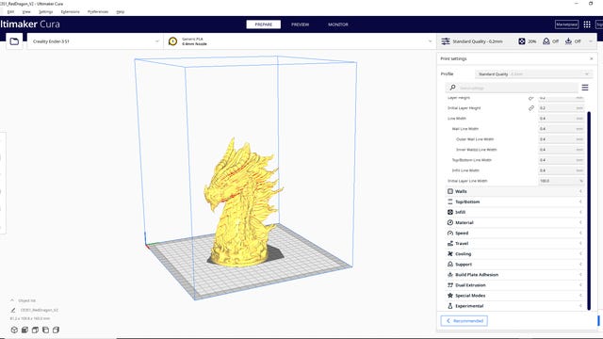The width and height of the screenshot is (603, 339).
Task: Open the Help menu
Action: tap(121, 12)
